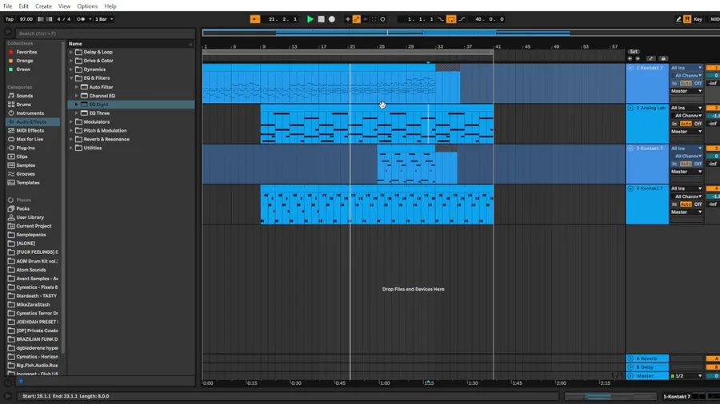Open the metronome settings dropdown arrow
This screenshot has width=720, height=404.
pos(90,19)
